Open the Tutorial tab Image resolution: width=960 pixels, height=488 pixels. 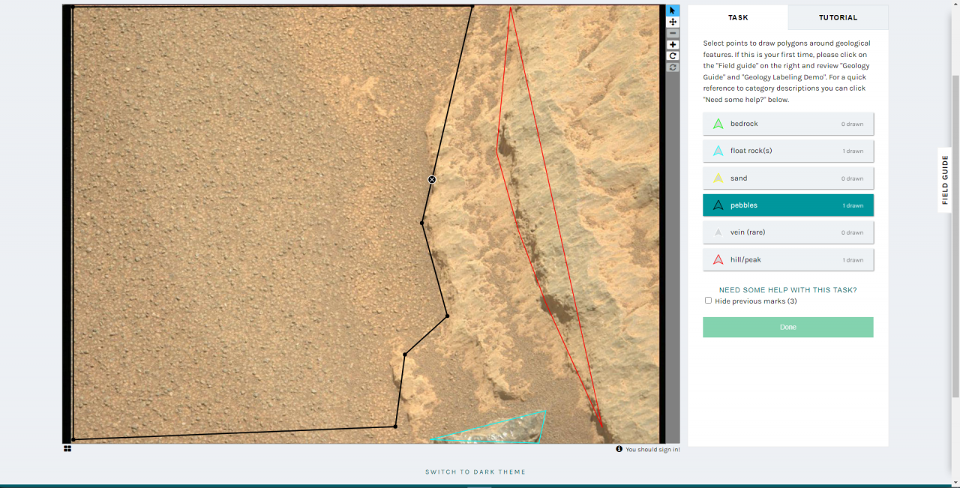[838, 17]
